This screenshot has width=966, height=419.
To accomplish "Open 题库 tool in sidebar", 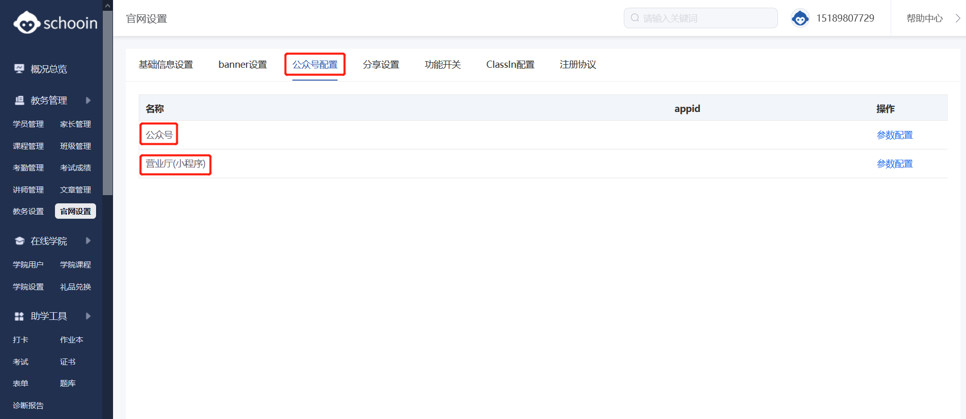I will (67, 384).
